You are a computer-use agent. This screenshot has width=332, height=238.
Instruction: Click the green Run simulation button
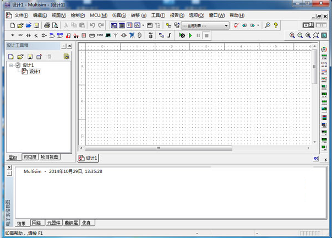tap(191, 35)
